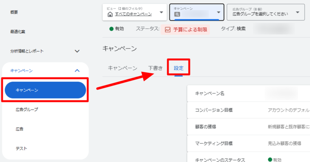Click the search magnifier icon in campaign selector

(x=177, y=14)
